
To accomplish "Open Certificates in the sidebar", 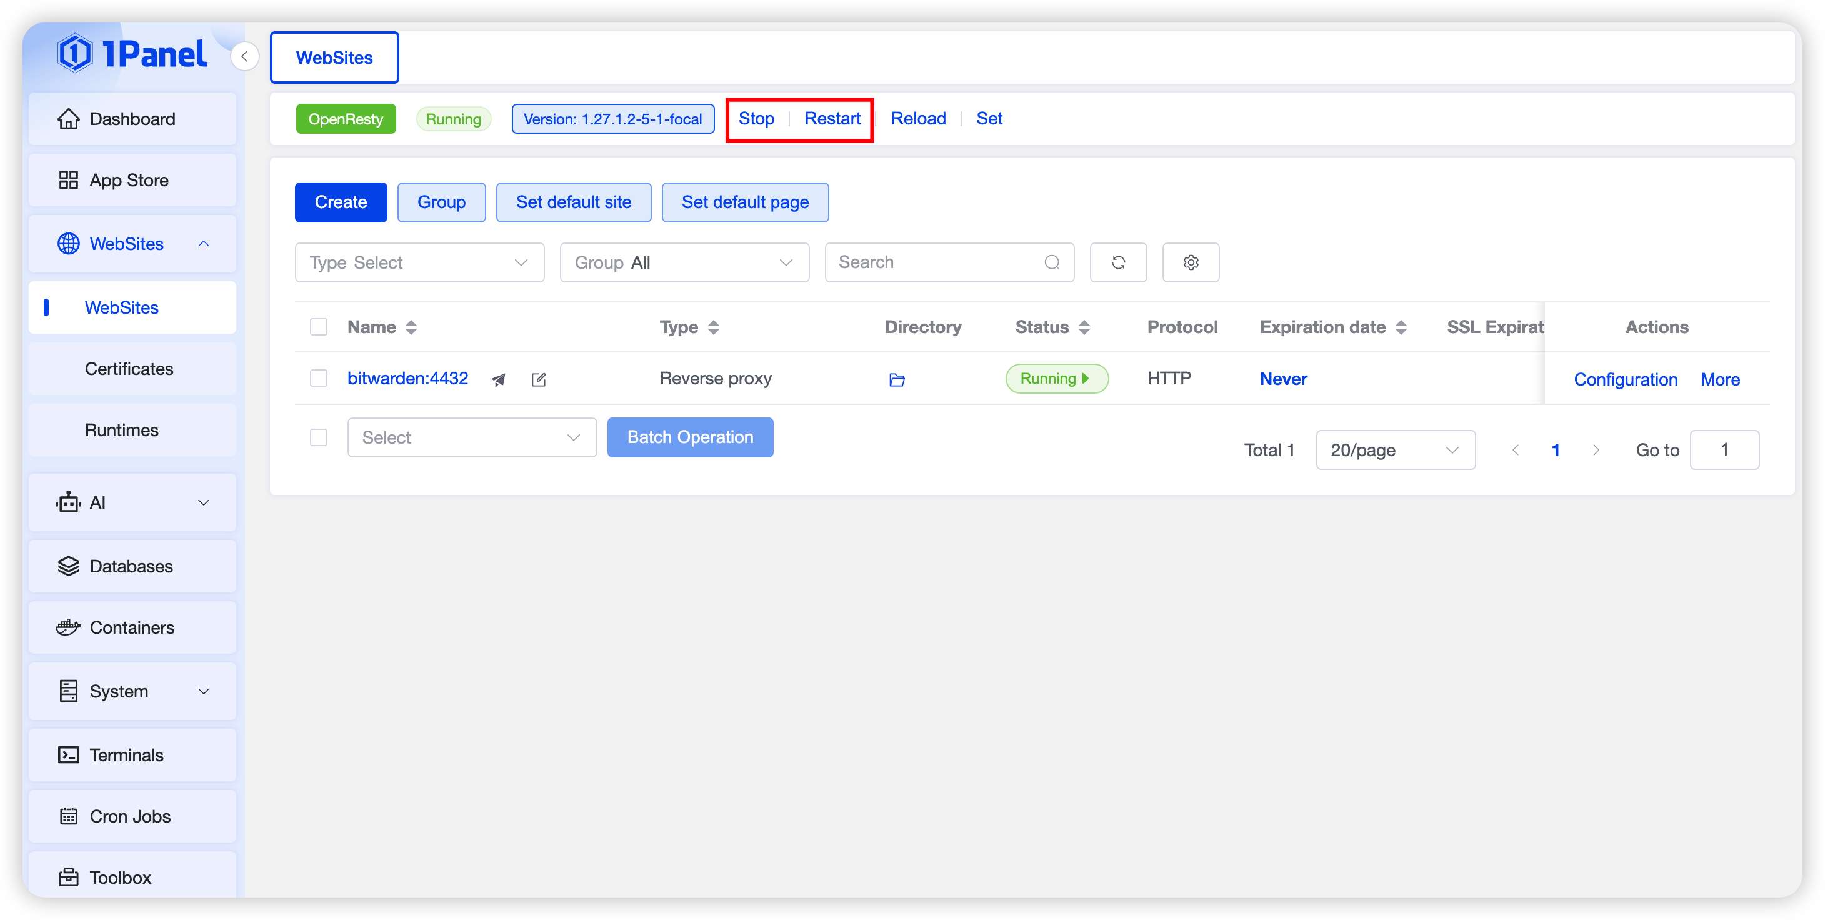I will (x=129, y=369).
